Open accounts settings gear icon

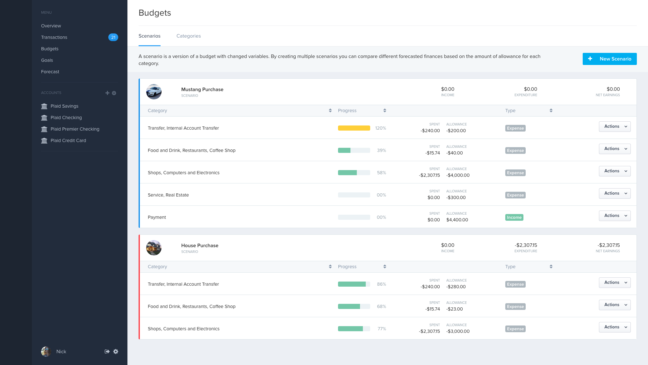coord(114,93)
